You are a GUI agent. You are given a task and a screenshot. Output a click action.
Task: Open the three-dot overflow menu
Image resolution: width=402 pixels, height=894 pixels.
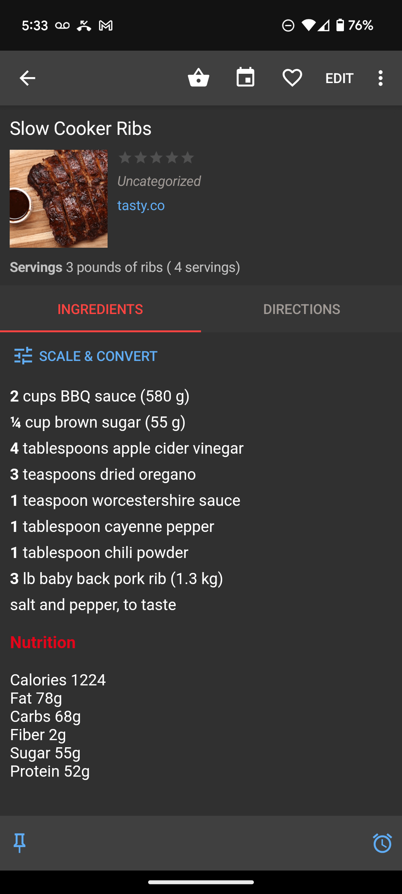point(380,78)
